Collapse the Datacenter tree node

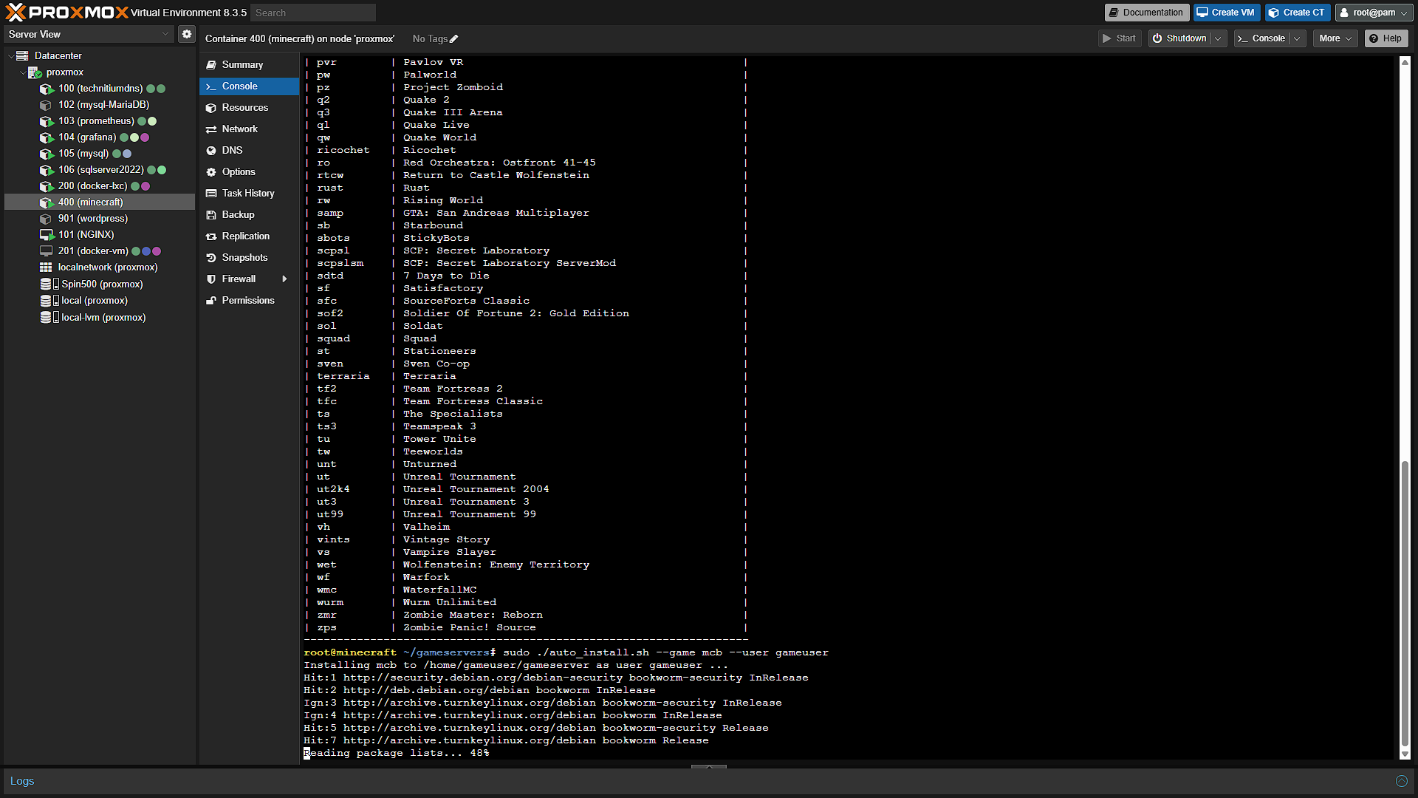tap(10, 56)
